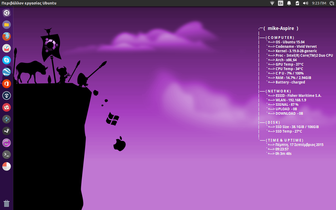The height and width of the screenshot is (210, 336).
Task: Open the En keyboard layout menu
Action: pyautogui.click(x=281, y=3)
